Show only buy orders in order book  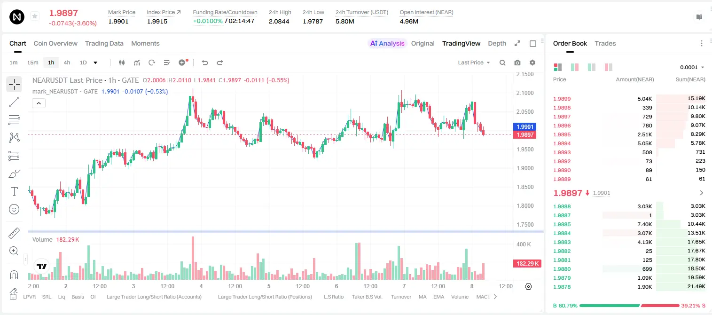[x=592, y=67]
